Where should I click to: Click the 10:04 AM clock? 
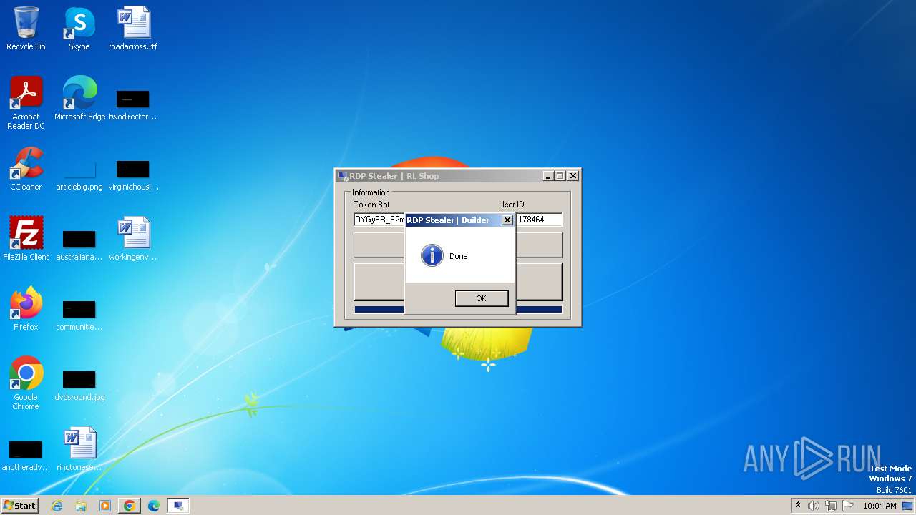pyautogui.click(x=880, y=506)
